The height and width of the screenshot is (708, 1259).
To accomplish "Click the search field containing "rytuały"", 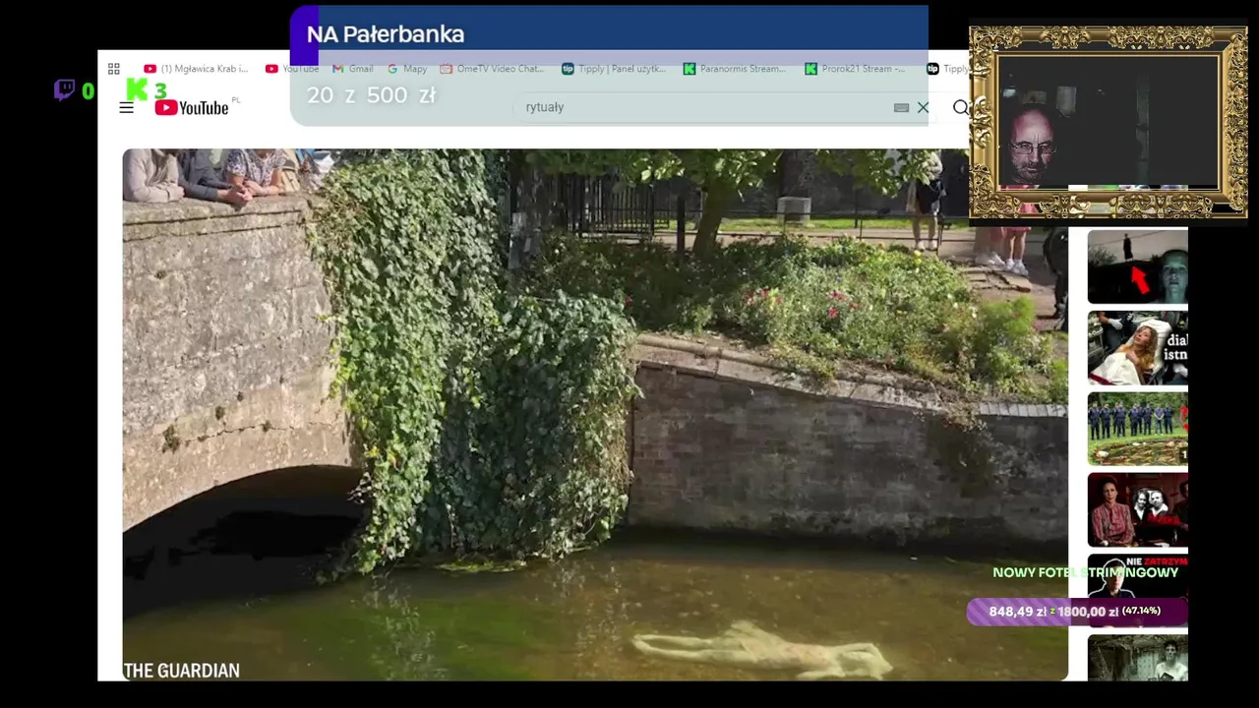I will (x=703, y=107).
